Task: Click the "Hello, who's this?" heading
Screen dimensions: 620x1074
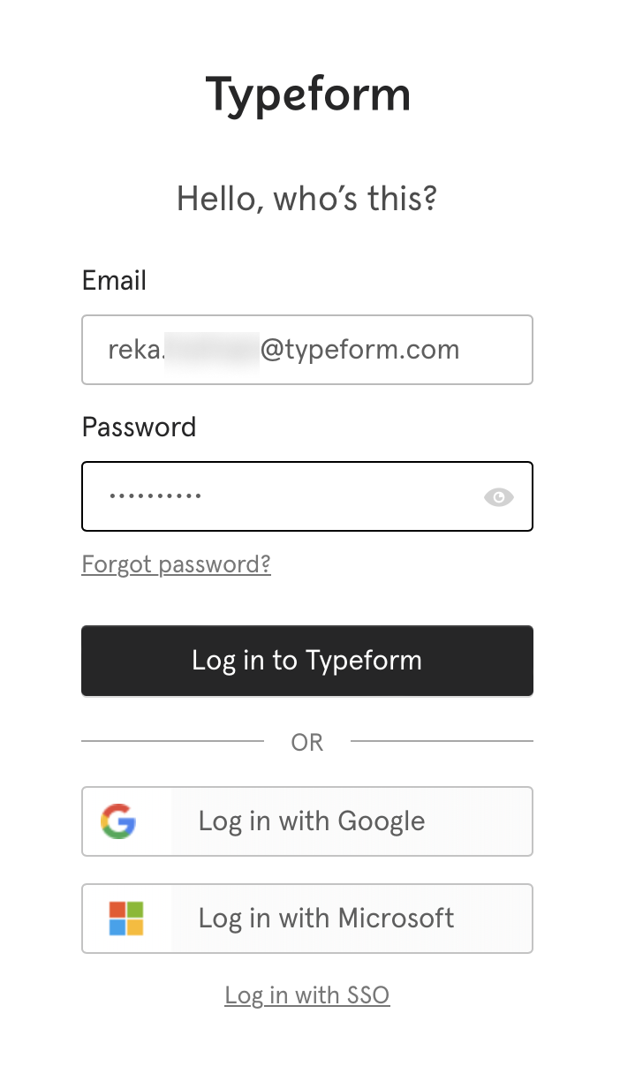Action: tap(307, 199)
